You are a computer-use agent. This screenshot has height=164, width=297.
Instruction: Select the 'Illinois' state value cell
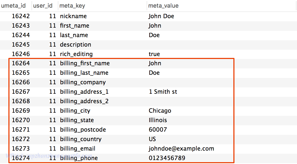(158, 120)
